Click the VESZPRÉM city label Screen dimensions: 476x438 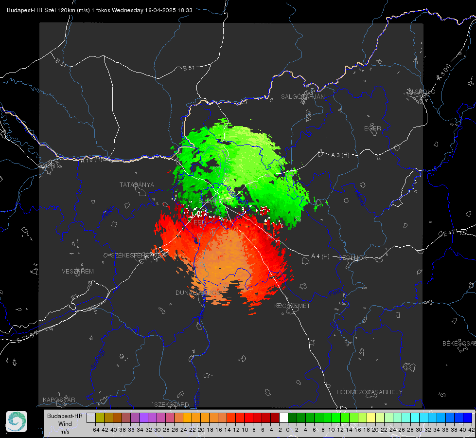tap(78, 272)
